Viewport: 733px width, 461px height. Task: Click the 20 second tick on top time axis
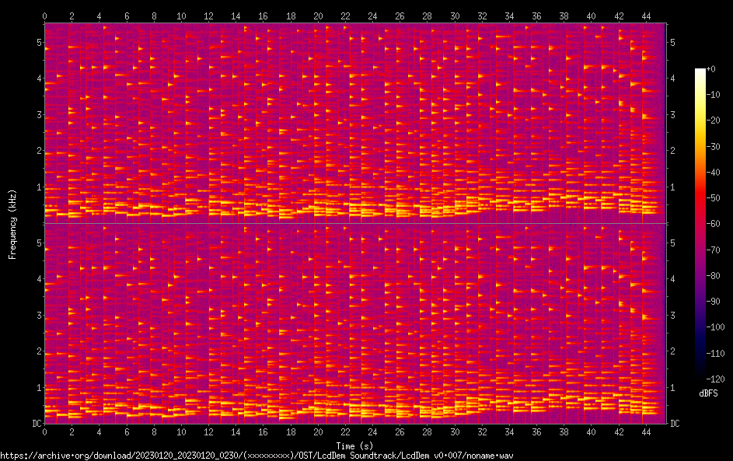pyautogui.click(x=318, y=16)
